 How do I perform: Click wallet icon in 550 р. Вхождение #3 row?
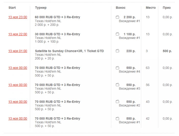tap(117, 85)
